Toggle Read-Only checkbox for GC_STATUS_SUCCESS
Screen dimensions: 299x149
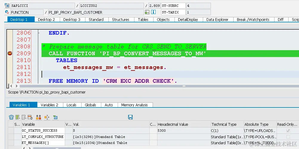[x=288, y=131]
